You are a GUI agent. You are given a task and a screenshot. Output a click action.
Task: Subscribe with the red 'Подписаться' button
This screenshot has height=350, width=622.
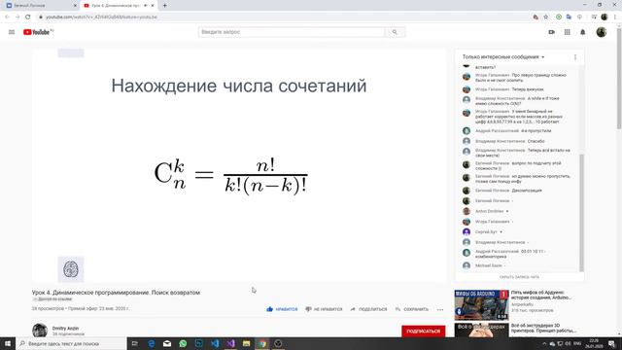(x=424, y=331)
